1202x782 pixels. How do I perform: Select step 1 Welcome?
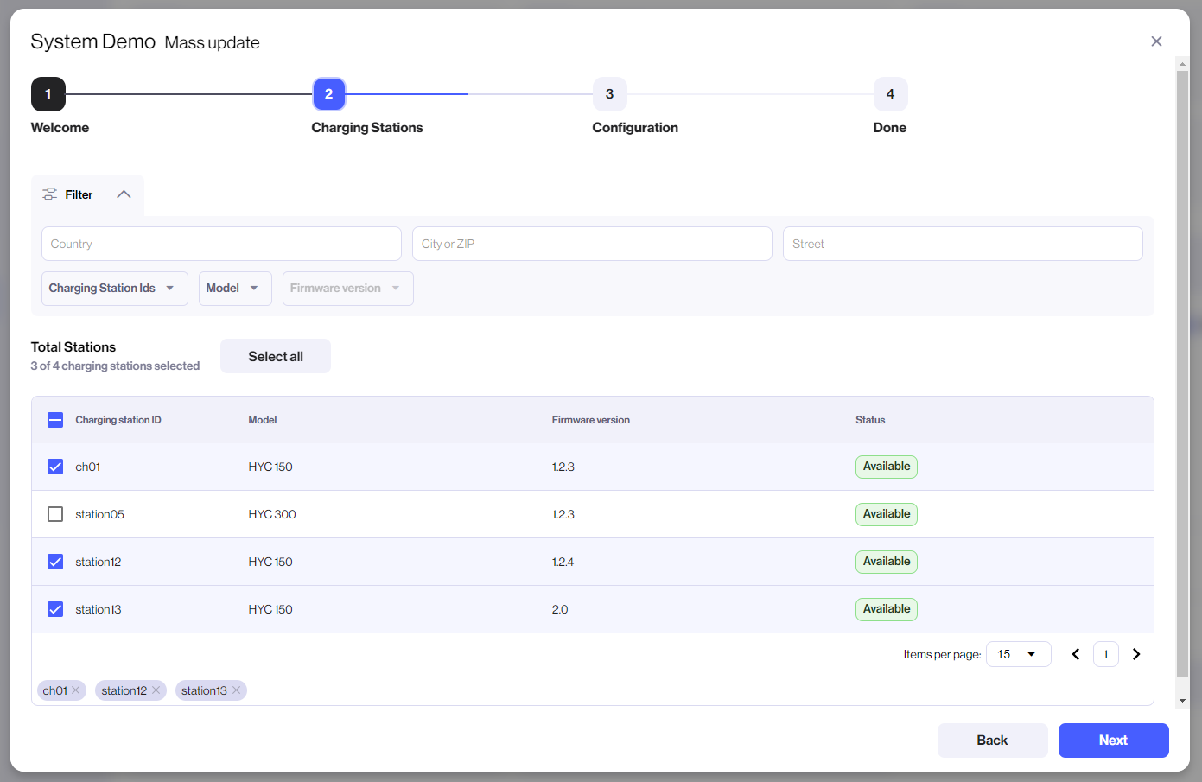click(x=48, y=94)
